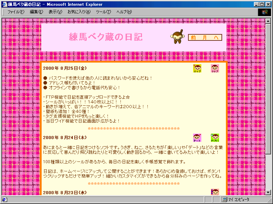Click the やくそく sticker on August 24
Screen dimensions: 273x204
point(215,138)
